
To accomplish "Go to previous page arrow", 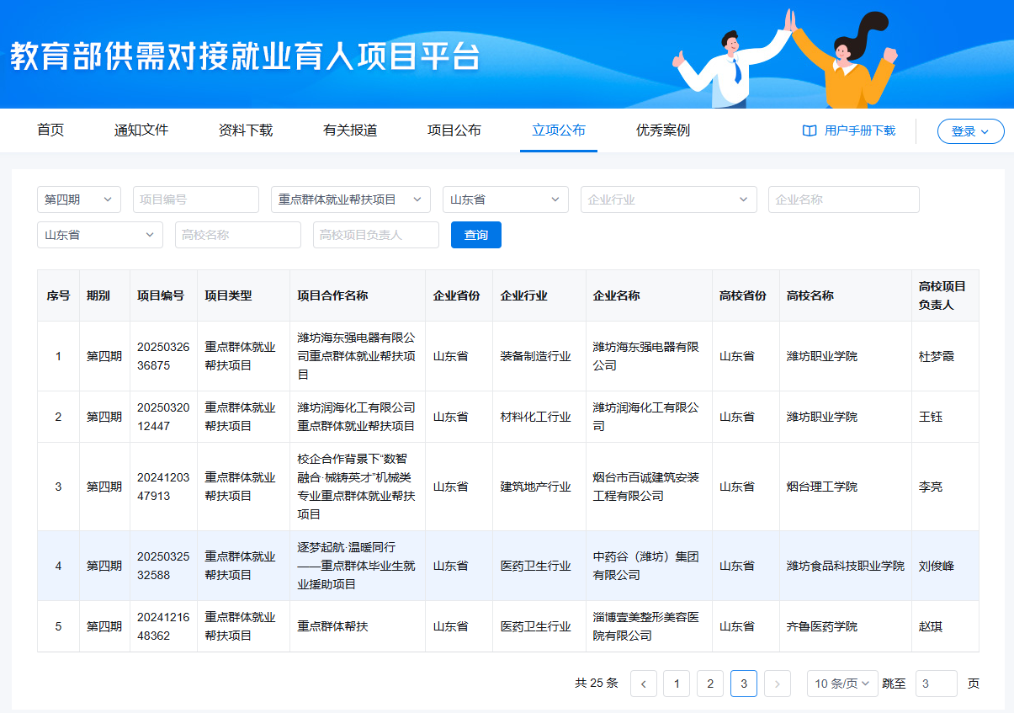I will coord(644,684).
